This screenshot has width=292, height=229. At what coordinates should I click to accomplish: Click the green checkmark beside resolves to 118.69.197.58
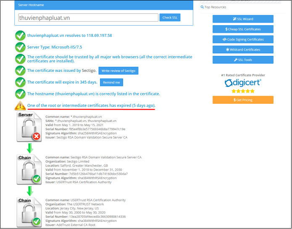tap(20, 36)
